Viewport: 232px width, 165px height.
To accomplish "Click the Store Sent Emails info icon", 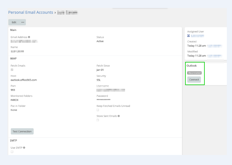I will pos(119,116).
